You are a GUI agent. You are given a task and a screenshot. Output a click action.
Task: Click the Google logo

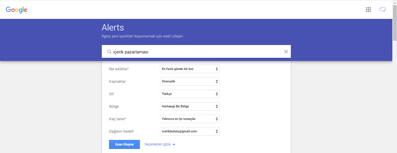tap(17, 10)
